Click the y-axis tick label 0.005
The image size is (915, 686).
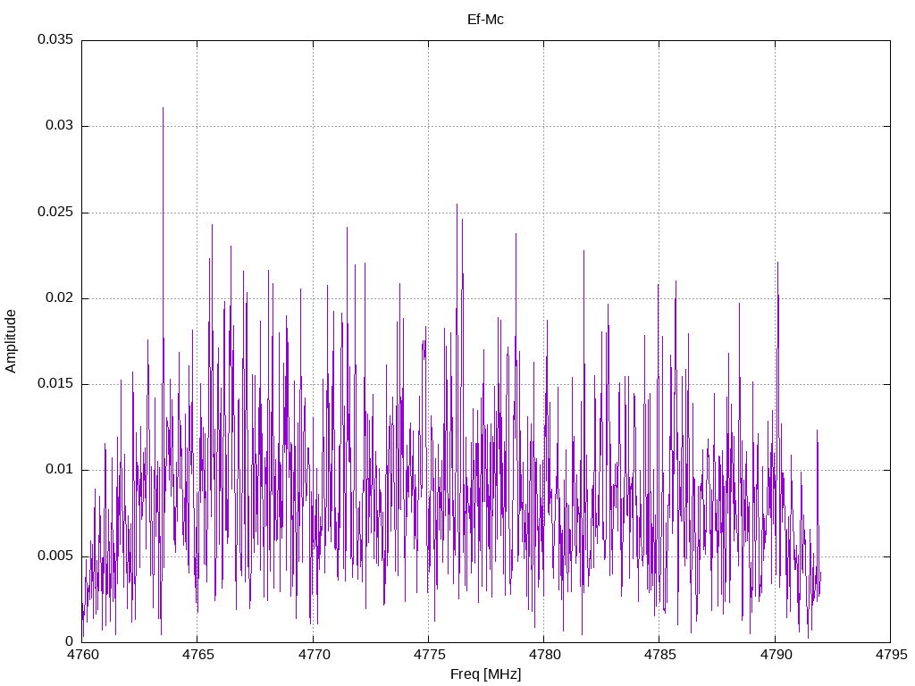(55, 556)
